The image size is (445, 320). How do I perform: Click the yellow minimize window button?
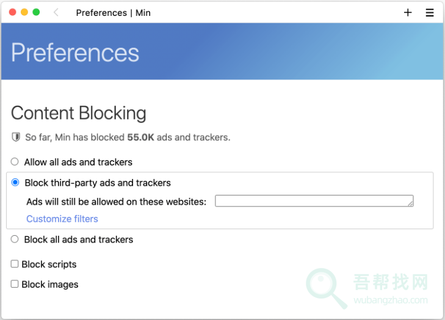24,12
